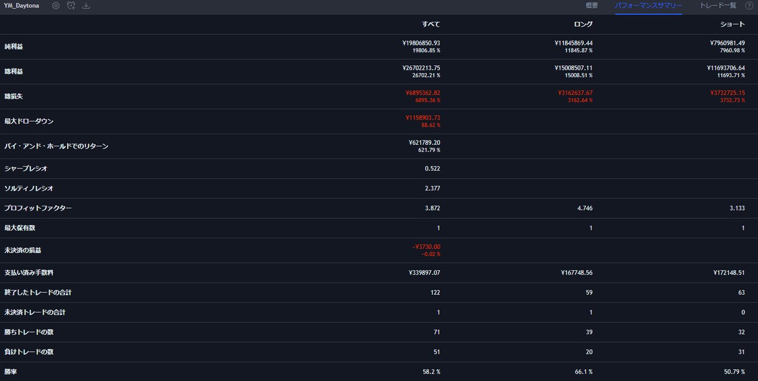Viewport: 758px width, 381px height.
Task: Click long net profit ¥11845869.44
Action: tap(573, 43)
